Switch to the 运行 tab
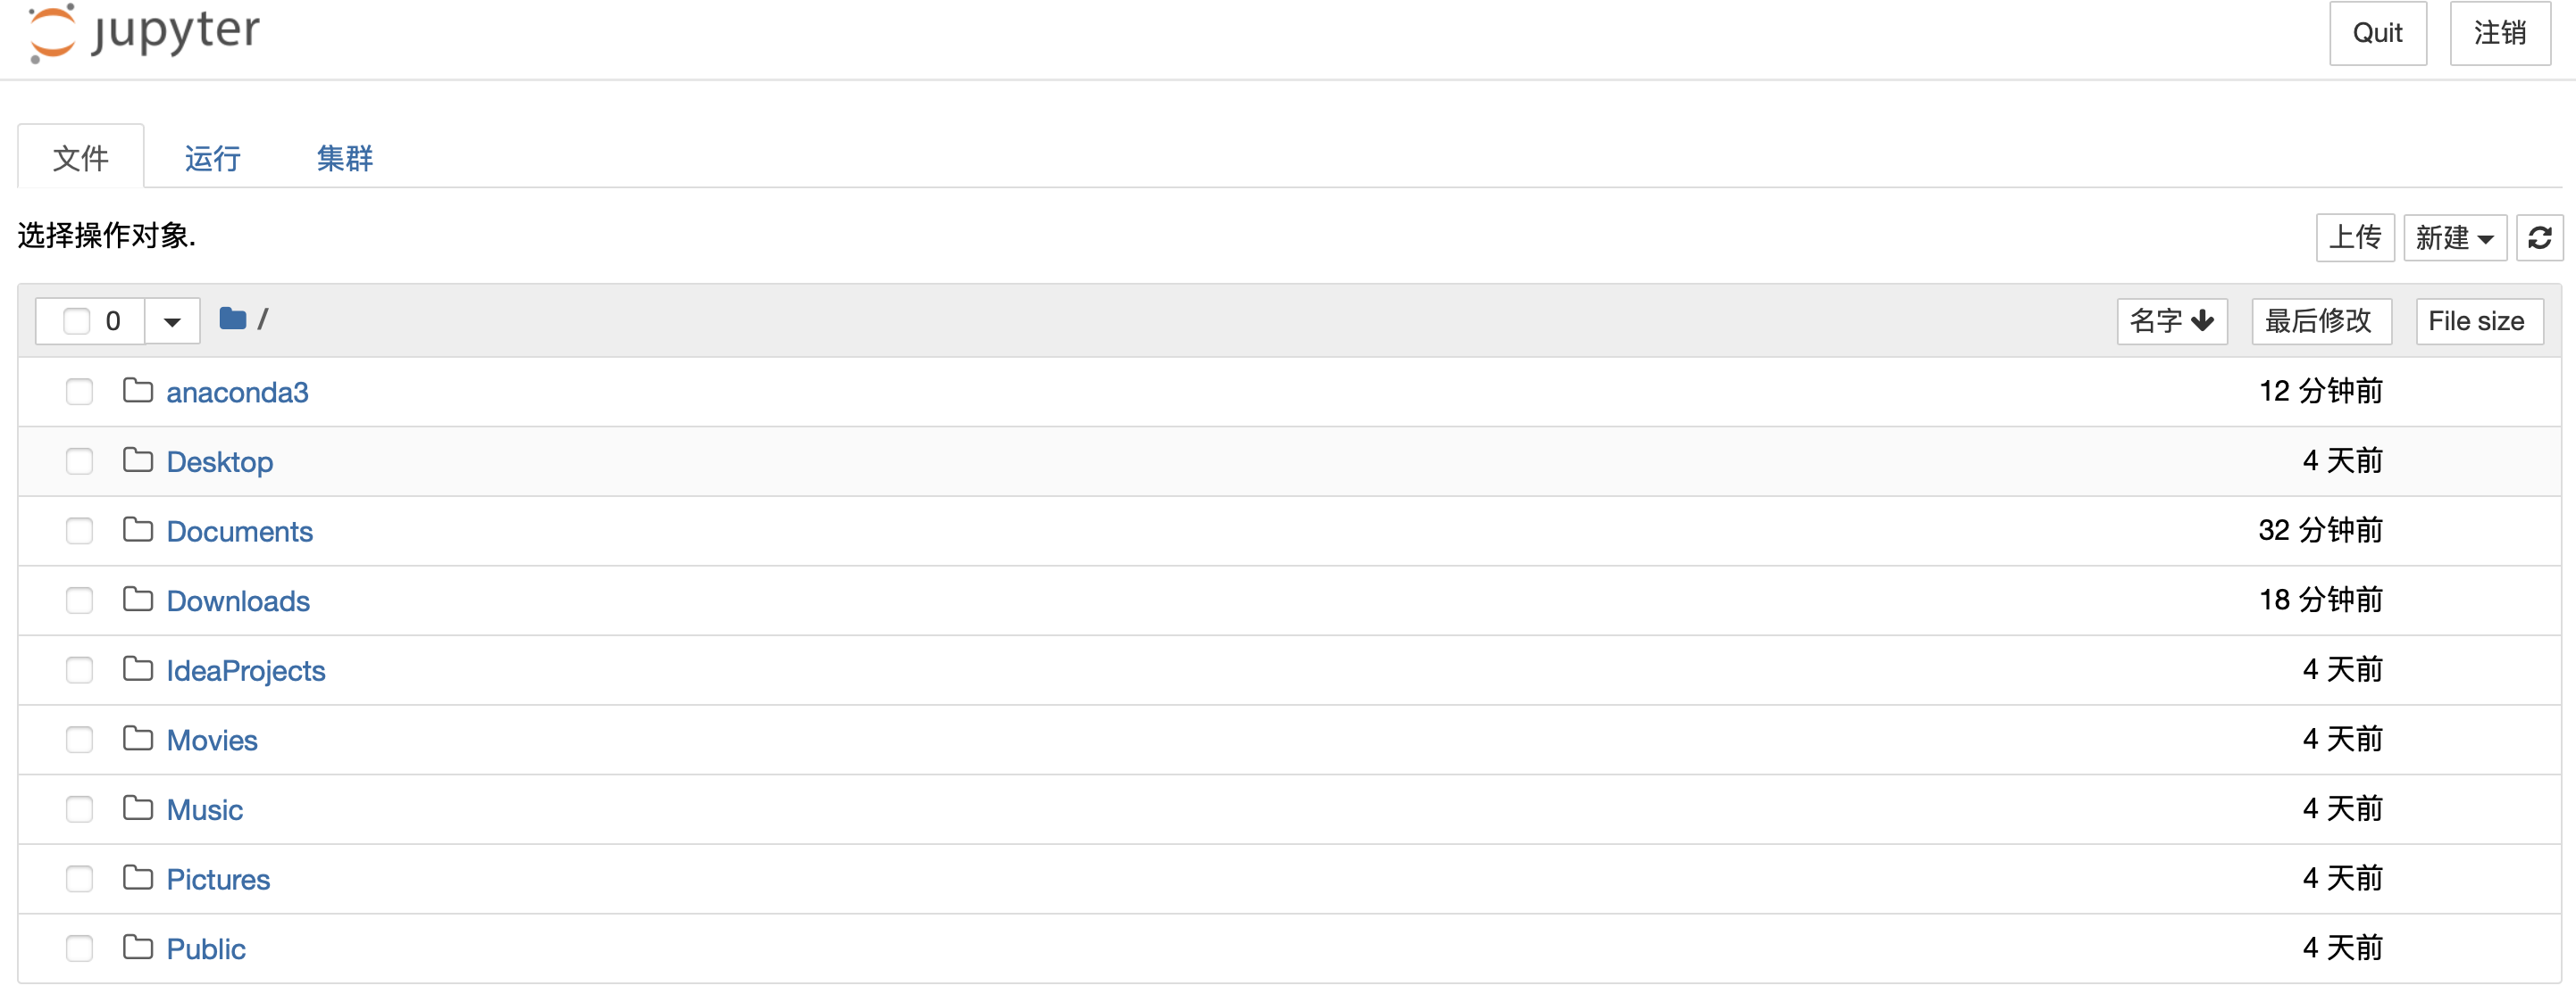This screenshot has width=2576, height=994. pos(212,158)
